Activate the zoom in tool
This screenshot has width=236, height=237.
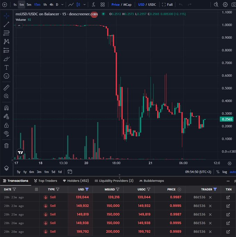click(x=6, y=96)
